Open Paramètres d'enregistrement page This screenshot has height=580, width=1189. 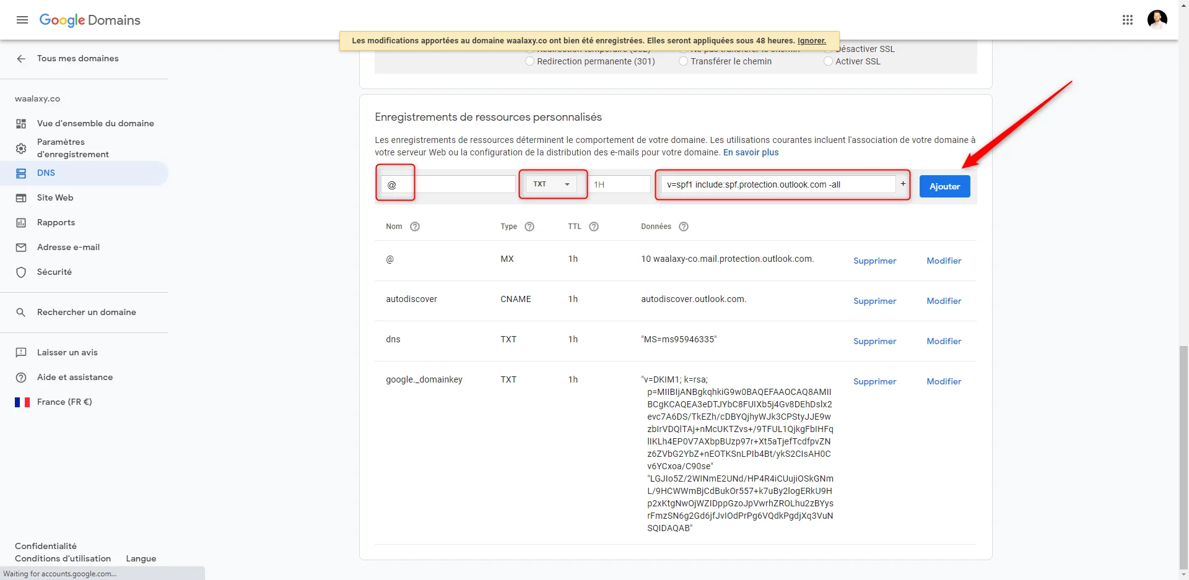73,148
